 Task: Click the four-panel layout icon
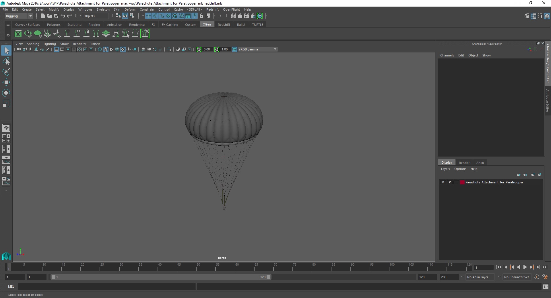click(6, 138)
